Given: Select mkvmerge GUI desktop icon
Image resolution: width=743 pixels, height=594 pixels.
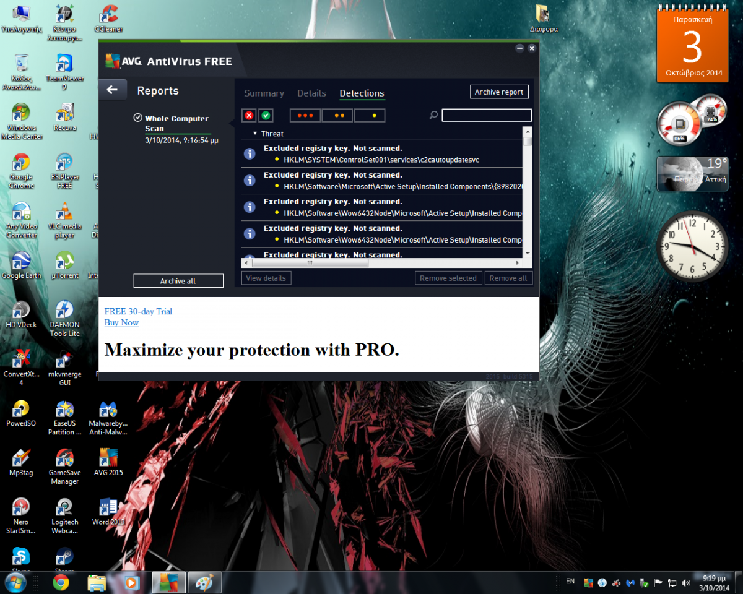Looking at the screenshot, I should point(64,368).
